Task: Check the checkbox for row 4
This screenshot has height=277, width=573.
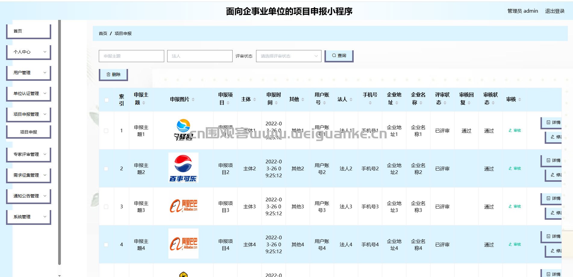Action: (x=106, y=245)
